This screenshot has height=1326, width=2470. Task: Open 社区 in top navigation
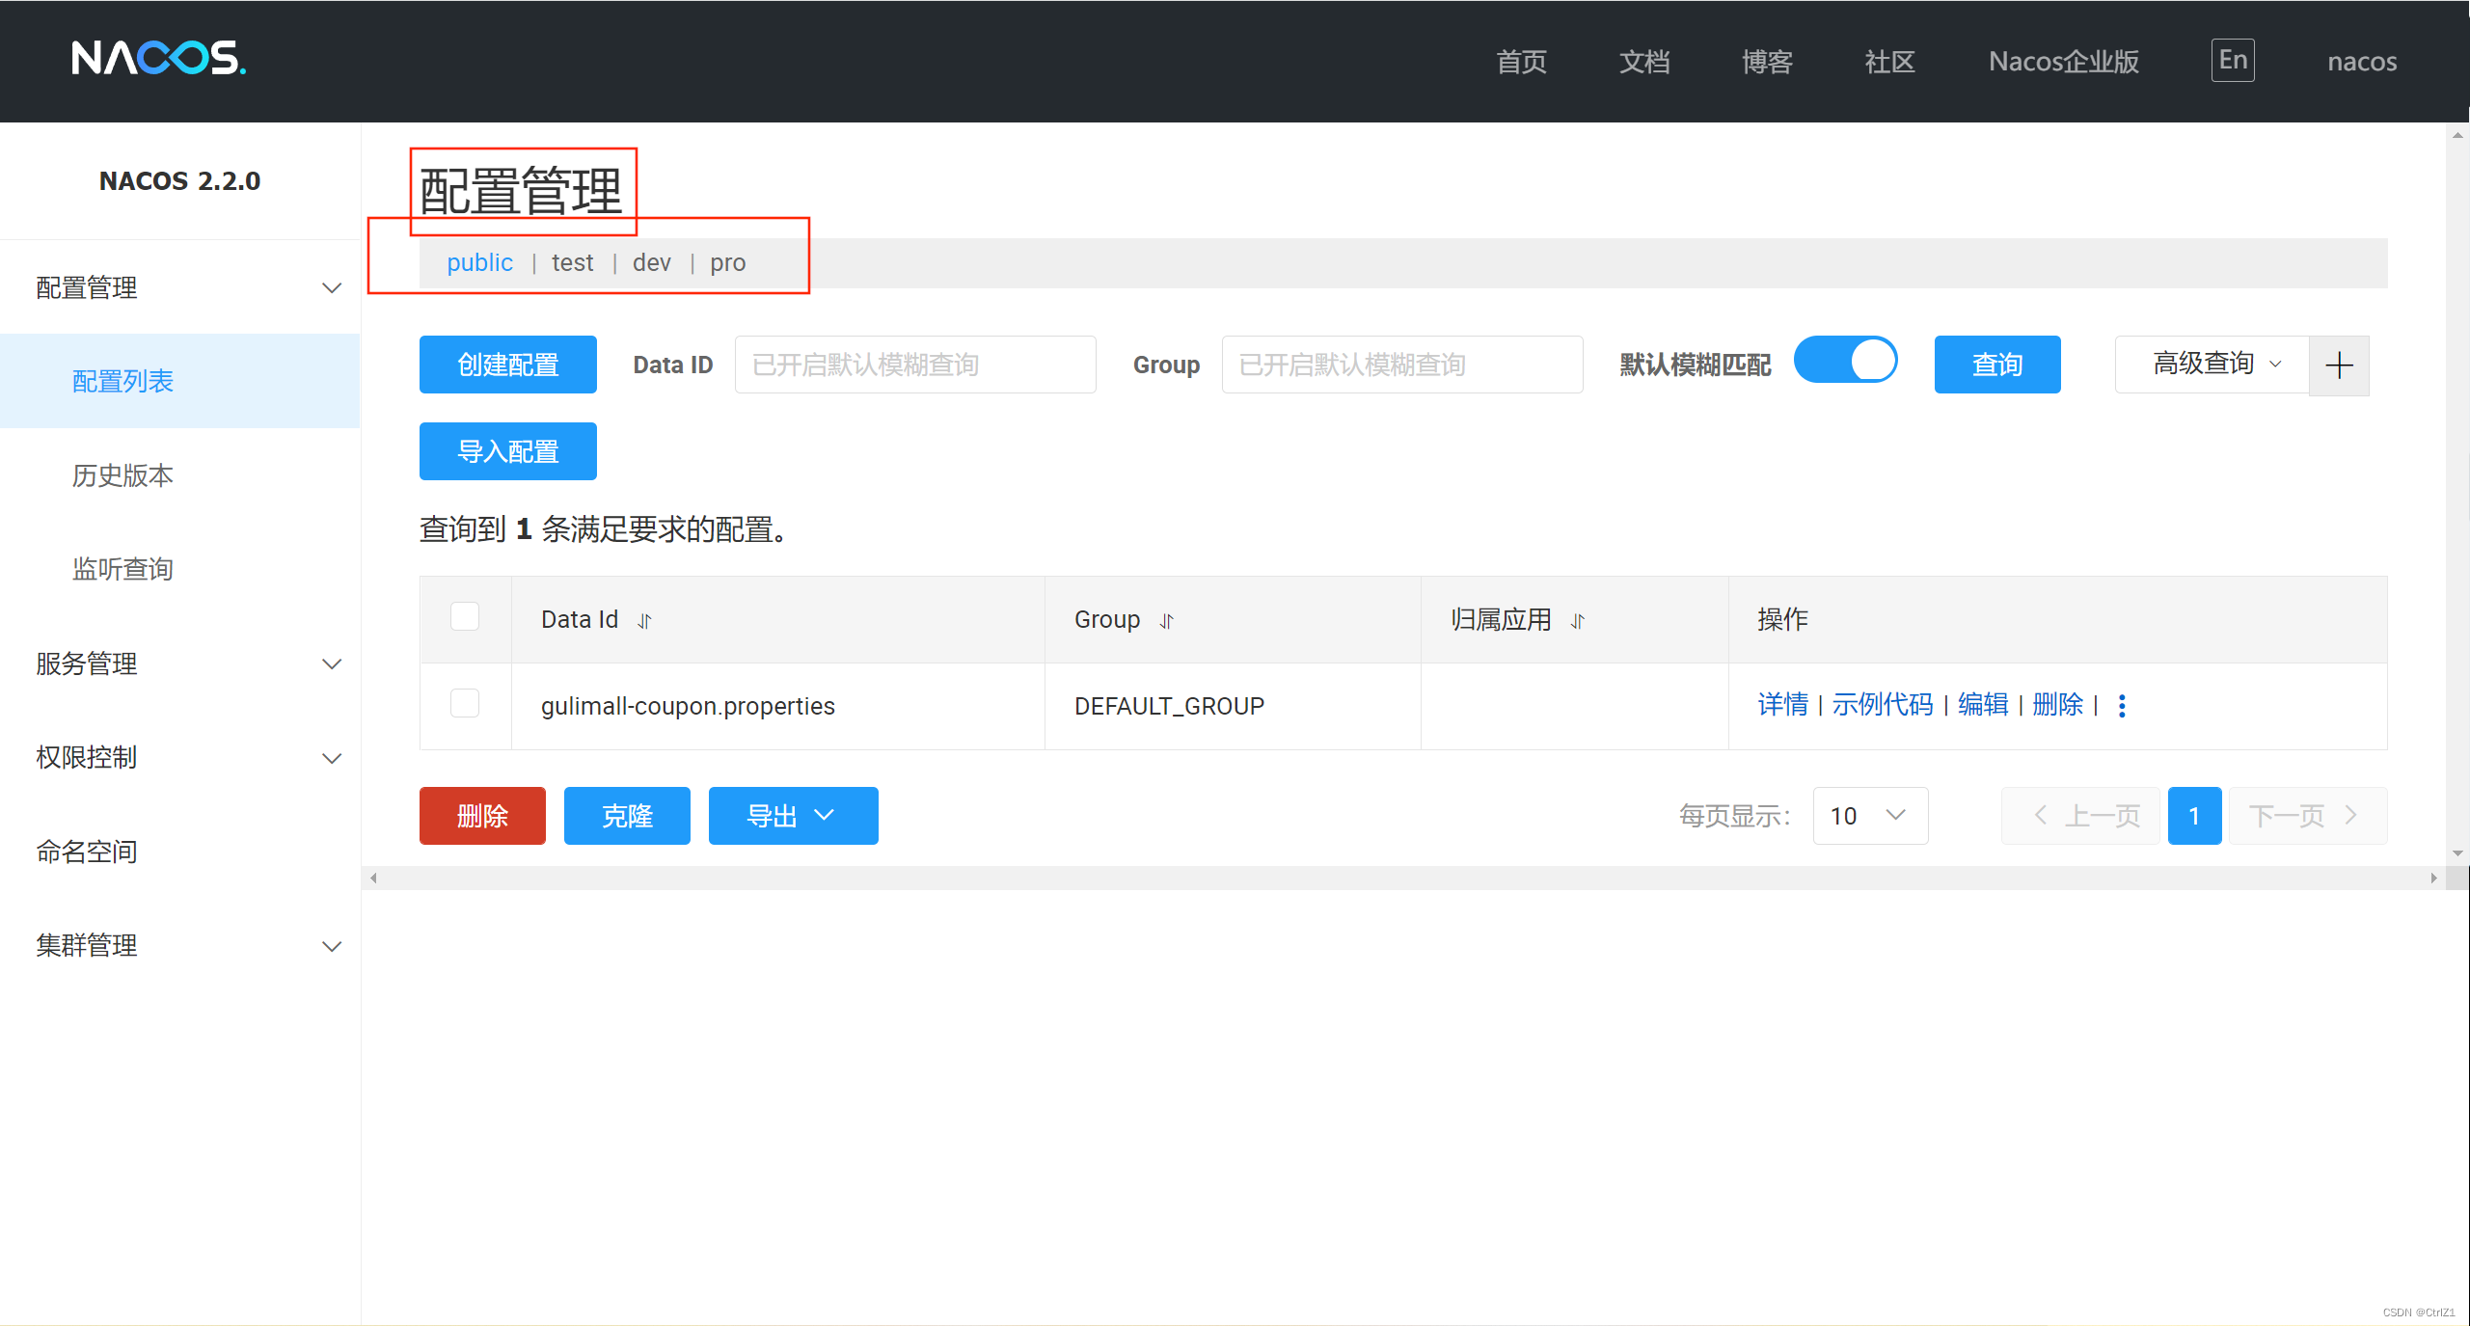click(1889, 62)
